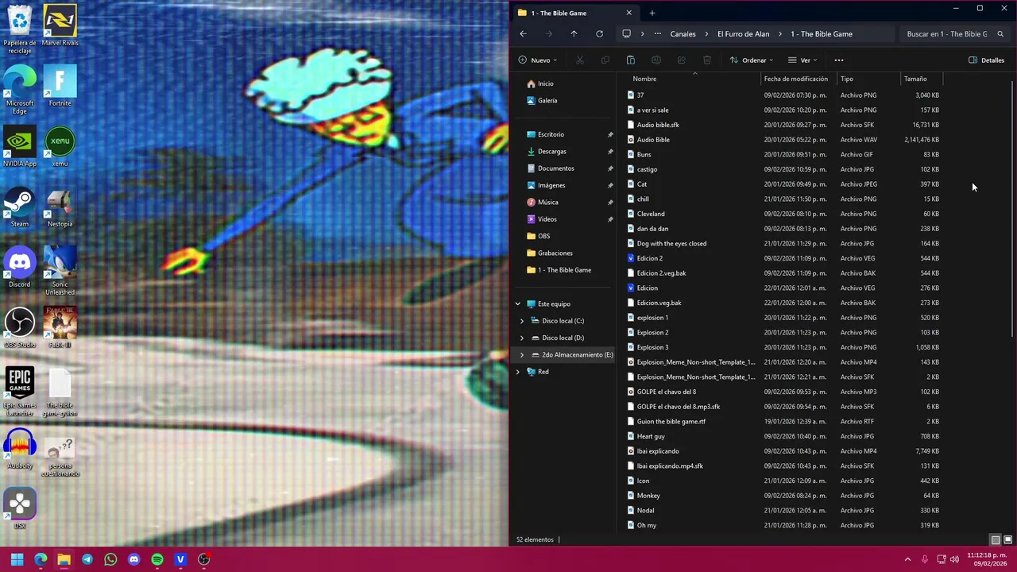
Task: Select Epic Games Launcher desktop icon
Action: 20,392
